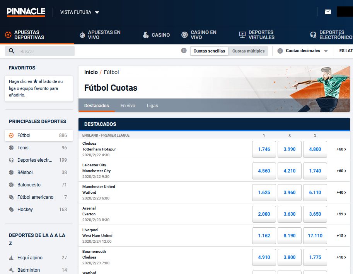Screen dimensions: 353x274
Task: Click the monitor Deportes Virtuales icon
Action: point(242,35)
